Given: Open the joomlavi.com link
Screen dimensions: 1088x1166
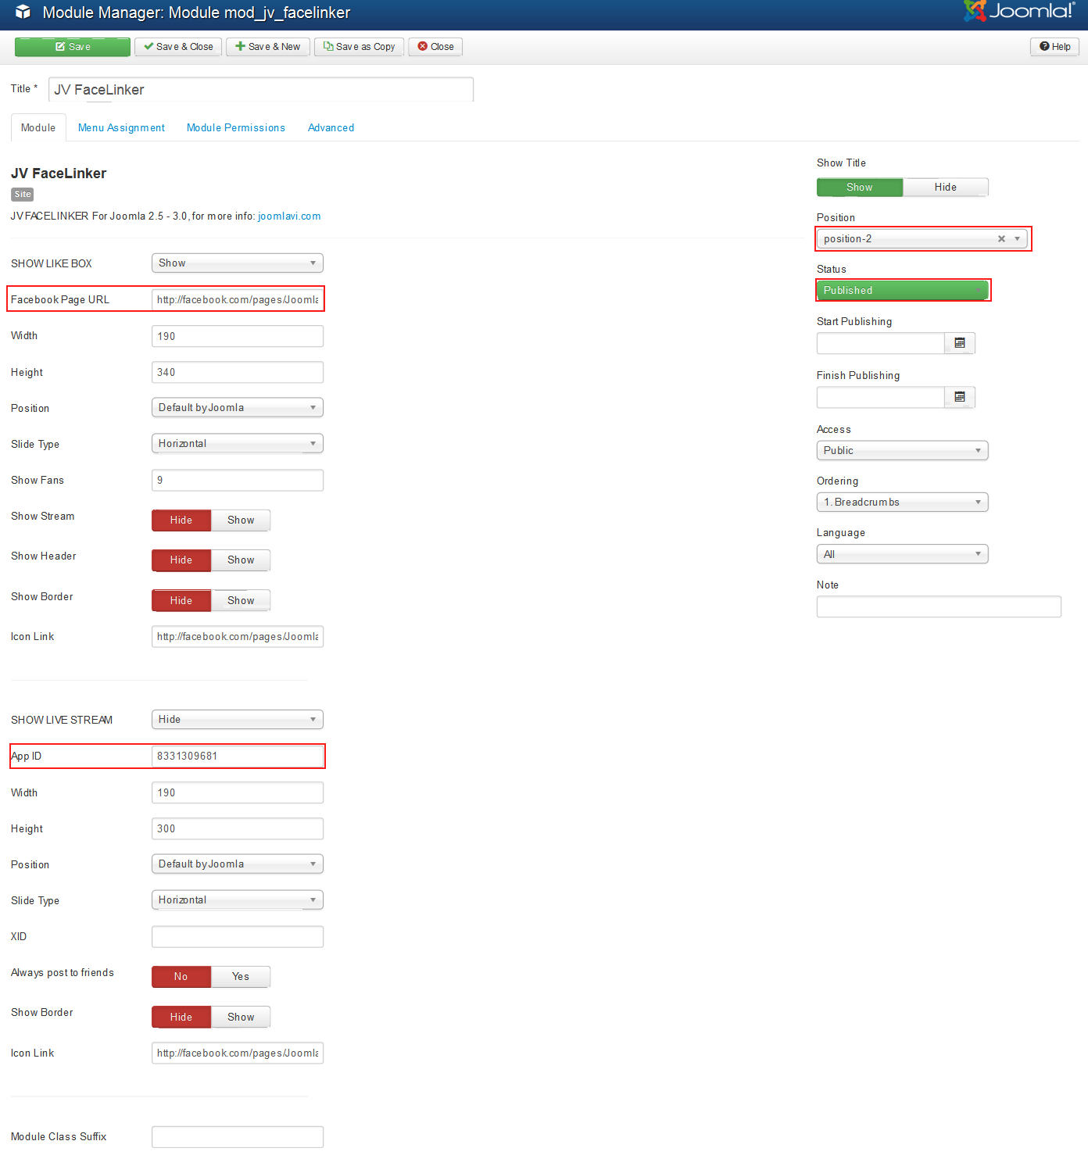Looking at the screenshot, I should (x=289, y=216).
